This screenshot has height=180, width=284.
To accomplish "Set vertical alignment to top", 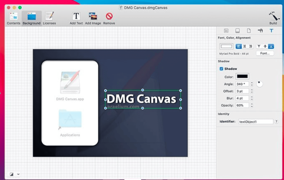I will [259, 46].
